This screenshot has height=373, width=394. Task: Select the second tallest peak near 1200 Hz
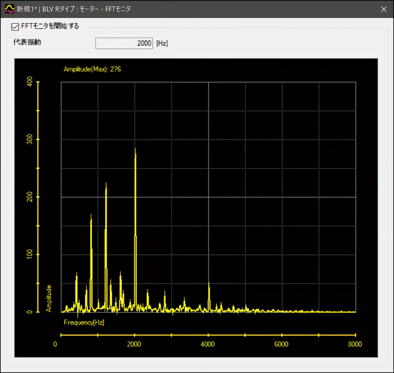click(x=106, y=227)
